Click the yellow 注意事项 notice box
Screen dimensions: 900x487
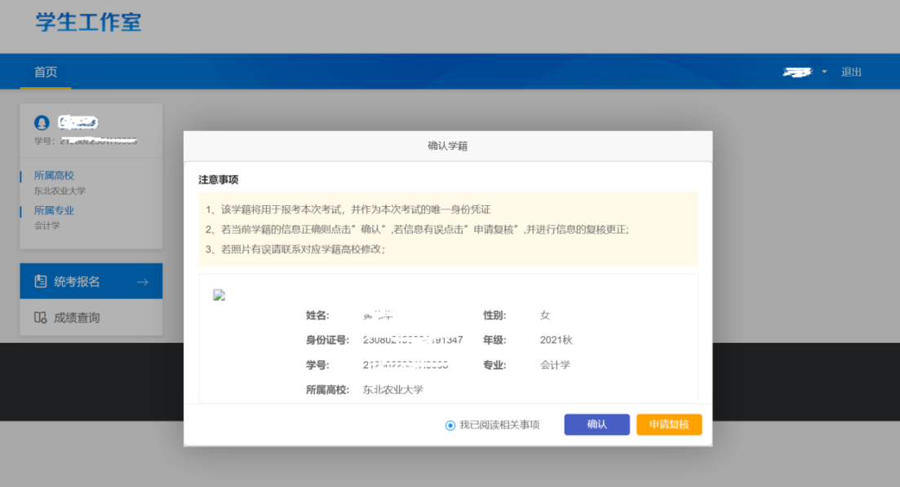pyautogui.click(x=447, y=229)
